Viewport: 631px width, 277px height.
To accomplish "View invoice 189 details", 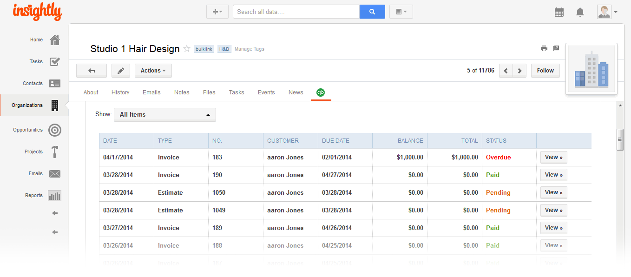I will pyautogui.click(x=554, y=228).
